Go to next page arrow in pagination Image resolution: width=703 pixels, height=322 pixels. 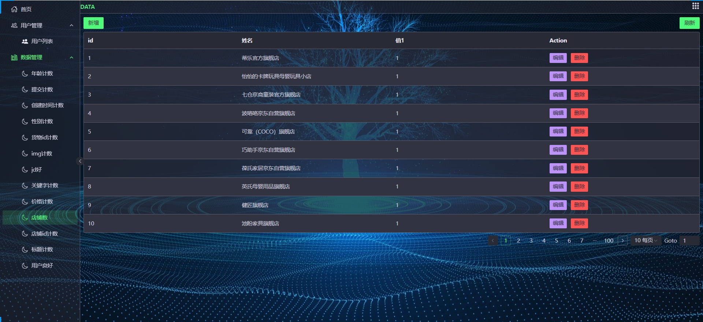click(x=622, y=241)
